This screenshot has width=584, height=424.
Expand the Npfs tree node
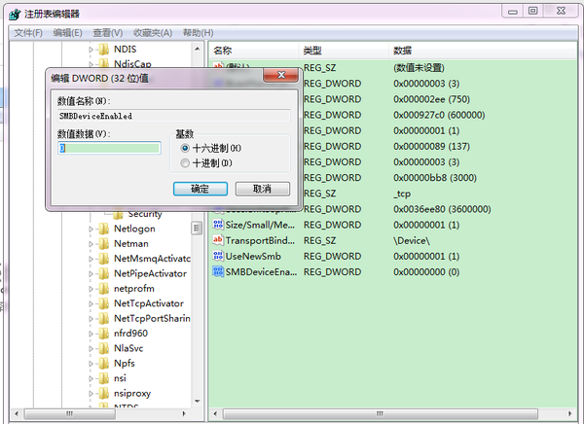click(x=91, y=364)
